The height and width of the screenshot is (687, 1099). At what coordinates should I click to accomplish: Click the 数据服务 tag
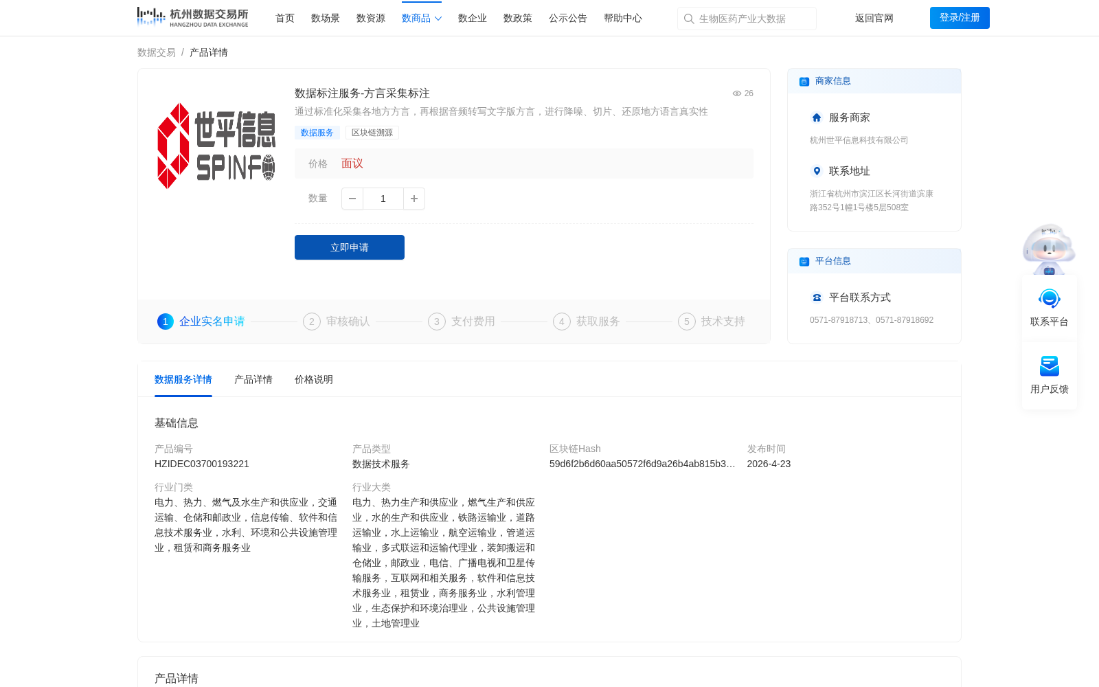(x=317, y=133)
